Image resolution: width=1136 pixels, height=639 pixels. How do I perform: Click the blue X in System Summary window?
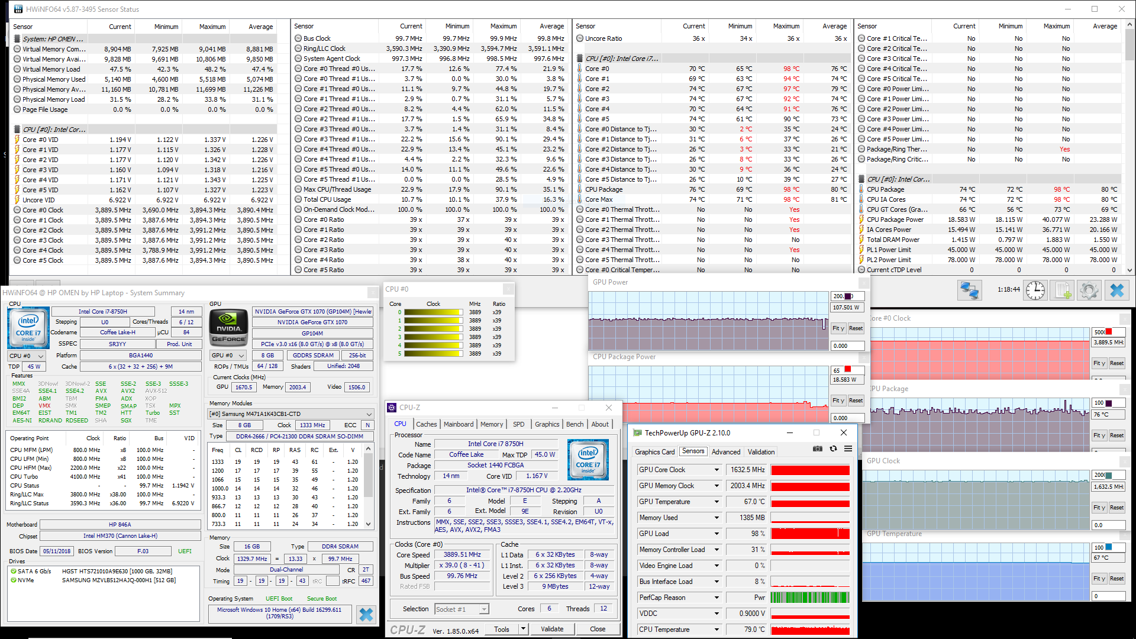366,615
